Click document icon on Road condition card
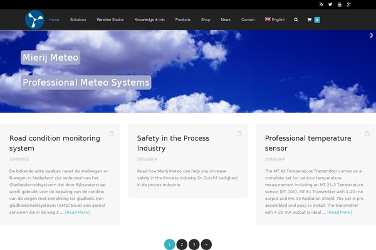This screenshot has height=250, width=376. tap(112, 134)
